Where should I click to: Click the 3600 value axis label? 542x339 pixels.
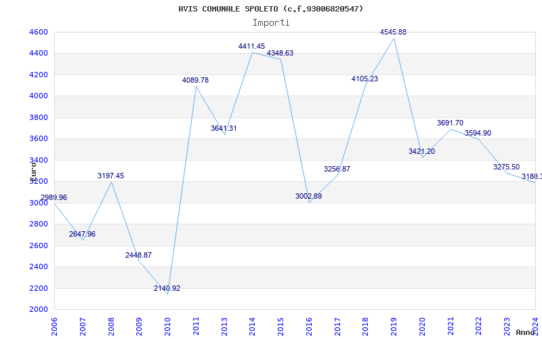coord(39,139)
